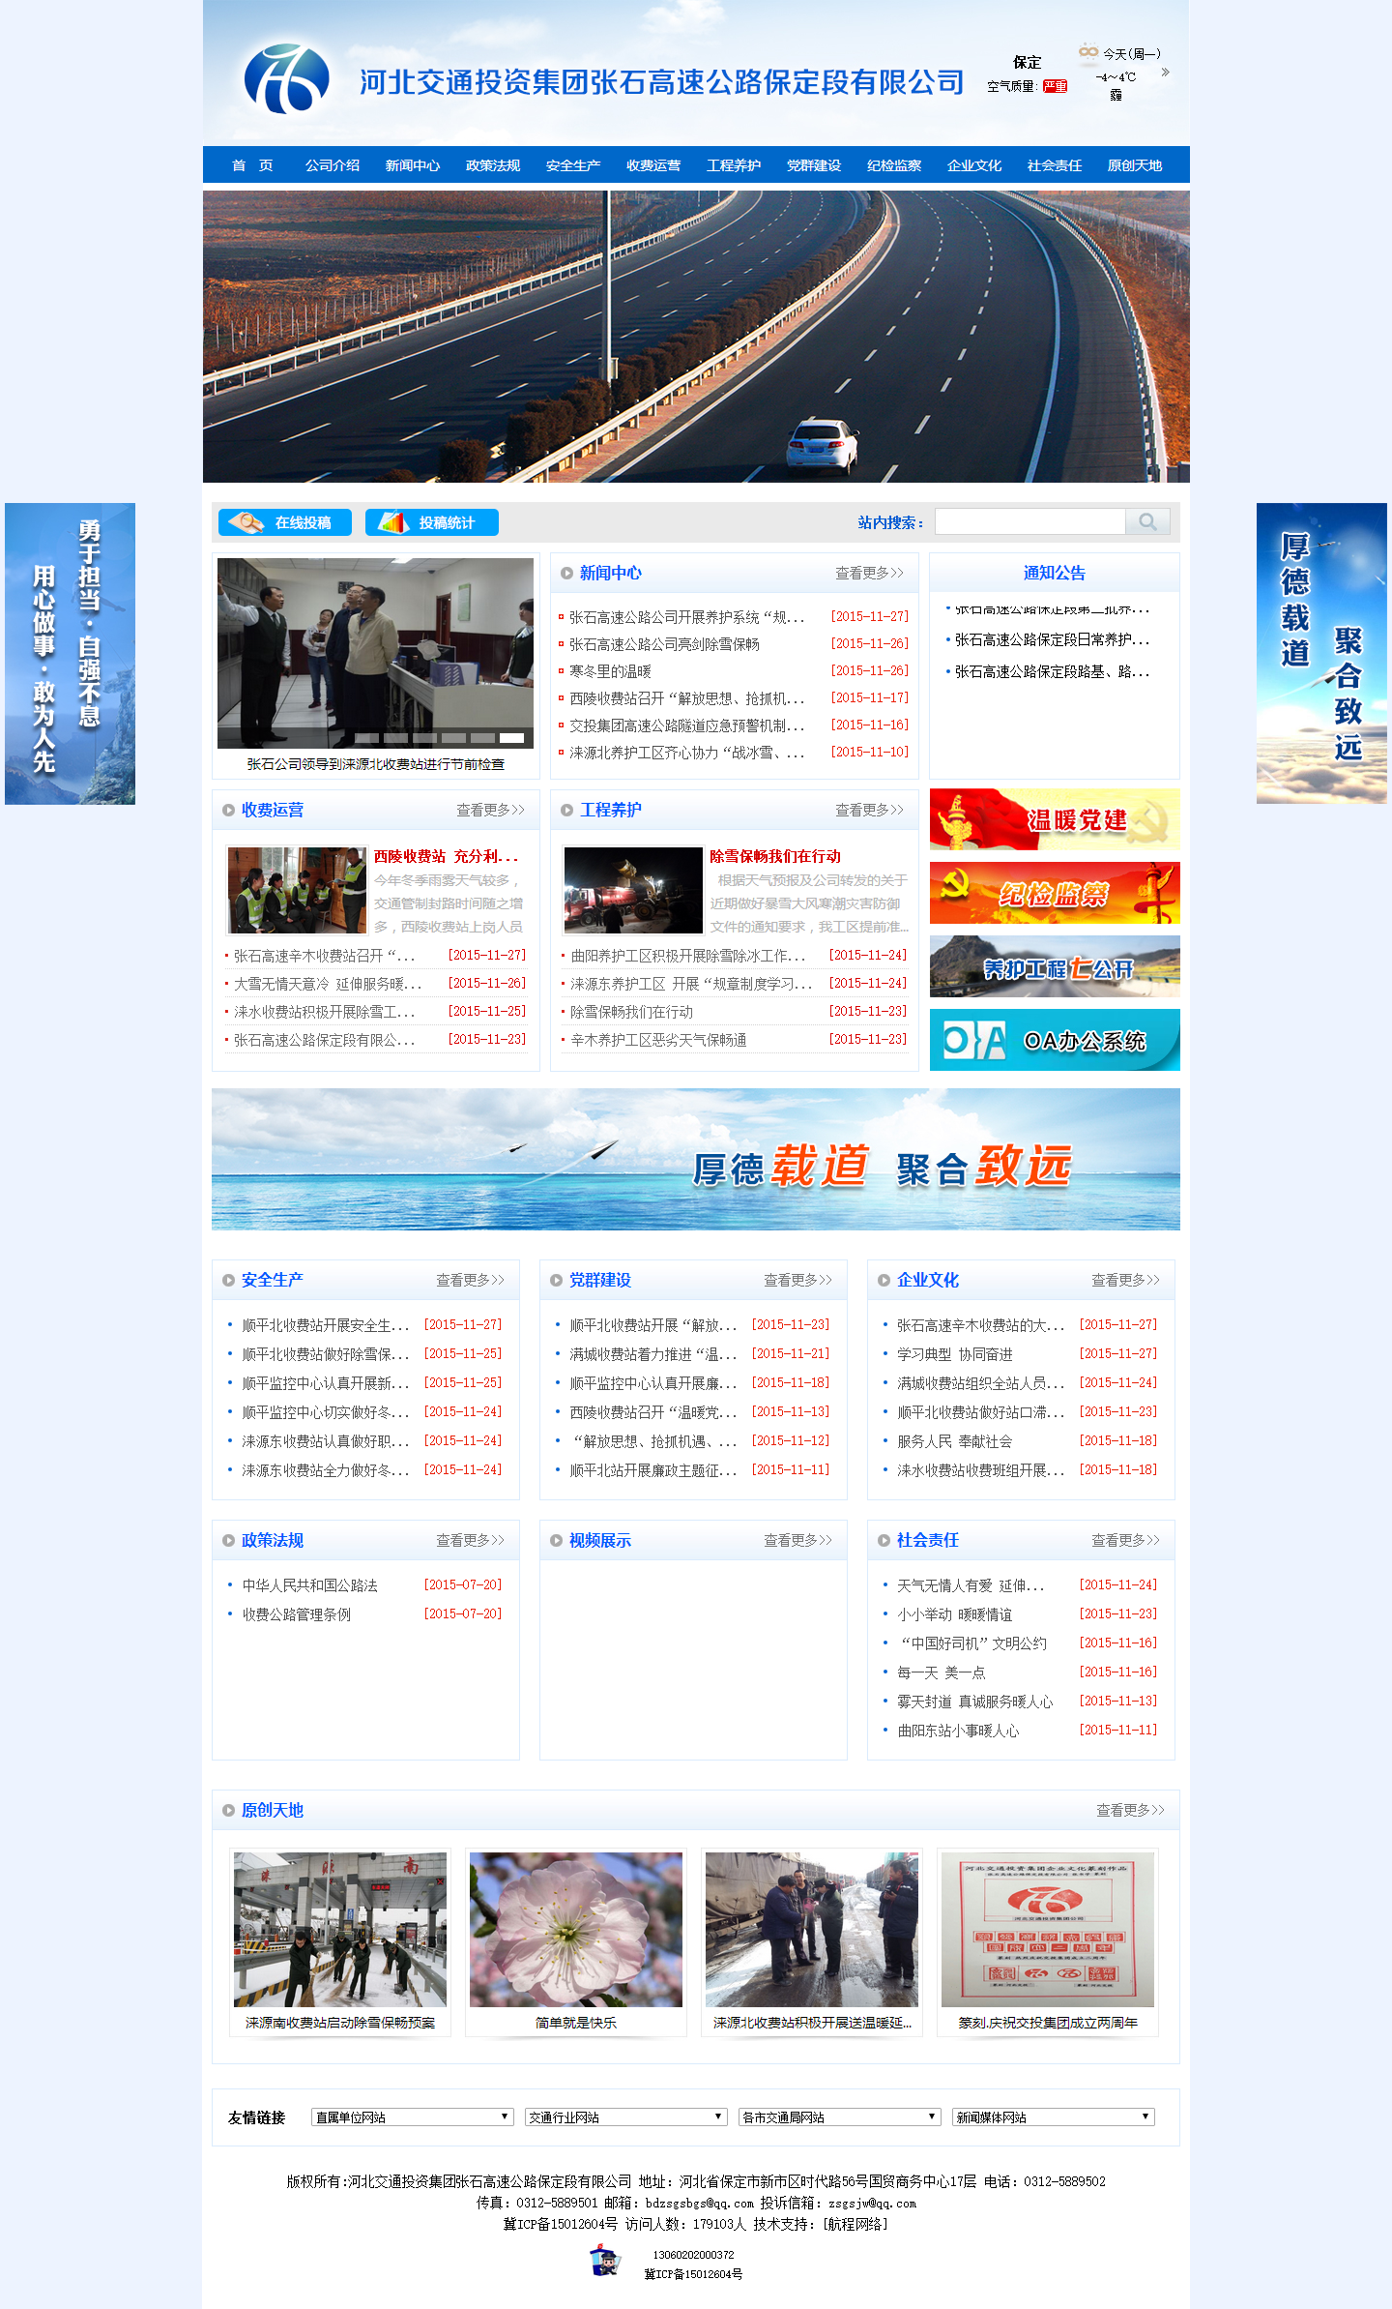Image resolution: width=1392 pixels, height=2309 pixels.
Task: Open the 温暖党建 banner
Action: click(x=1055, y=820)
